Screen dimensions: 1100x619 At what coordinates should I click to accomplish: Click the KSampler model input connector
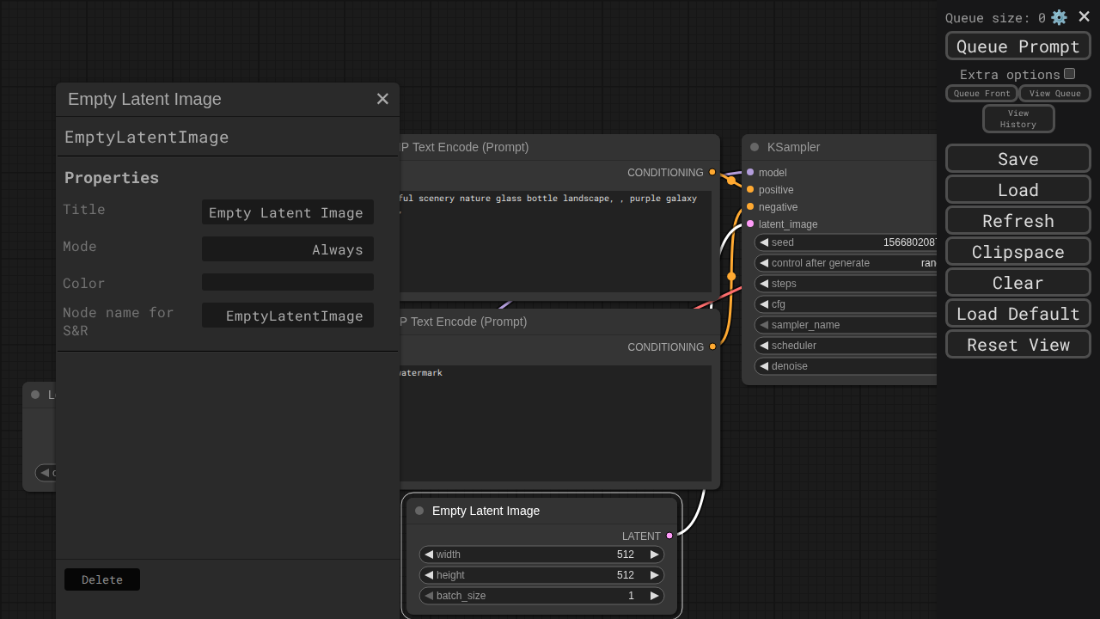click(750, 172)
